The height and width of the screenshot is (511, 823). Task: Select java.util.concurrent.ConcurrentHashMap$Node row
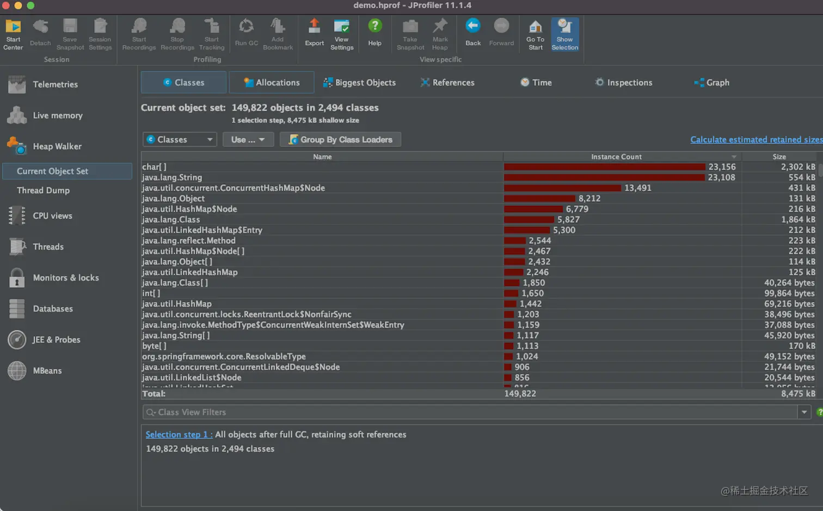479,188
